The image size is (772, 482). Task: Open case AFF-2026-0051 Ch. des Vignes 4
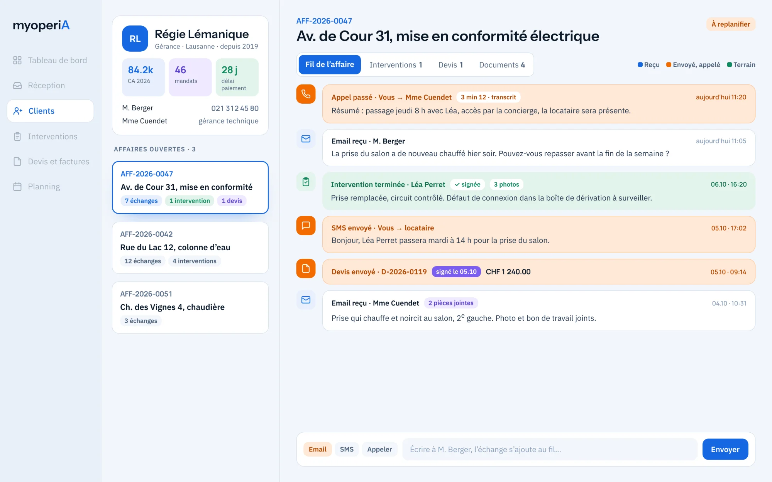click(x=190, y=307)
